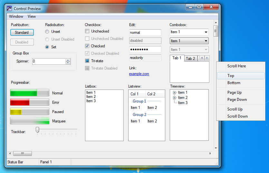The height and width of the screenshot is (173, 269).
Task: Click the Control Preview title bar app icon
Action: (x=9, y=8)
